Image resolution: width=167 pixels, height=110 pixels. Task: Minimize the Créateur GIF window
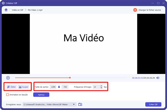[153, 3]
